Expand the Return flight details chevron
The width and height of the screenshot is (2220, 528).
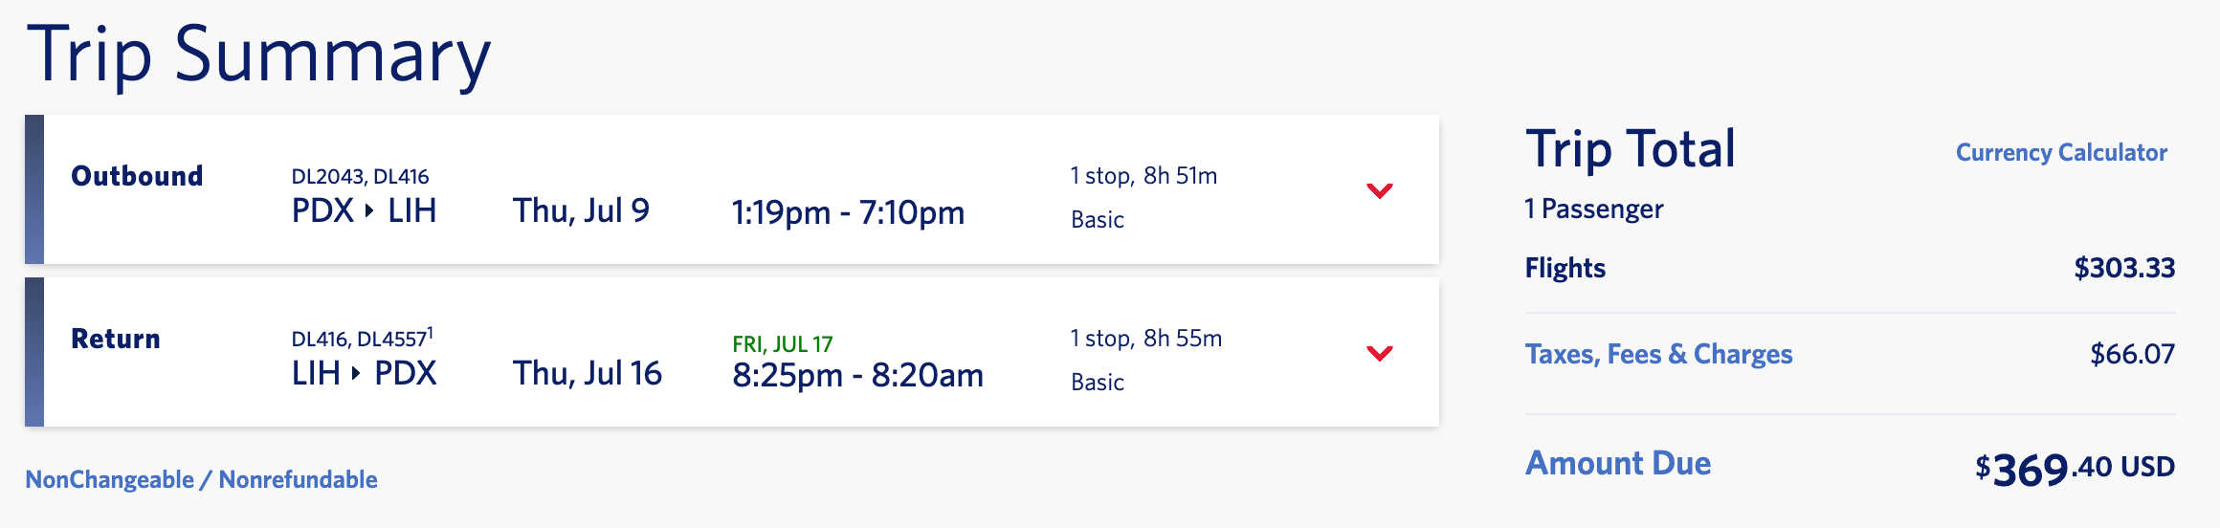coord(1379,353)
